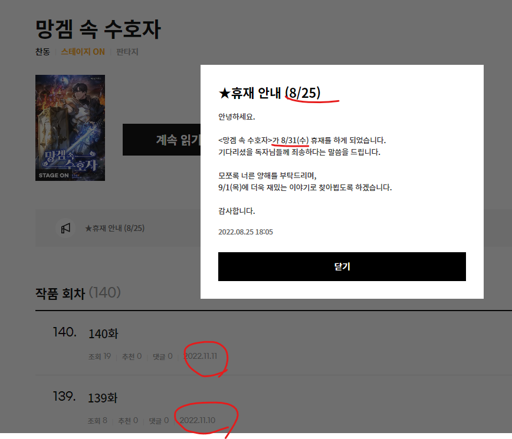Click the date 2022.11.10 on episode 139
Screen dimensions: 512x439
198,420
